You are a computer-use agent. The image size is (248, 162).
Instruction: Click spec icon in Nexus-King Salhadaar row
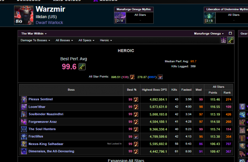pos(136,144)
